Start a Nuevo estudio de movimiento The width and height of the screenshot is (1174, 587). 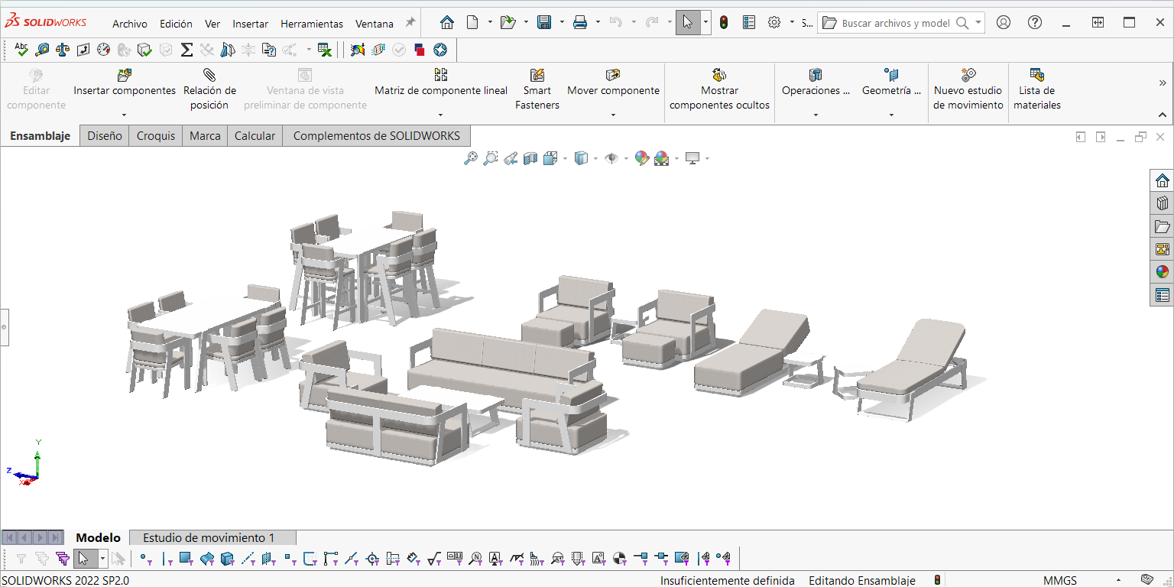pyautogui.click(x=968, y=89)
